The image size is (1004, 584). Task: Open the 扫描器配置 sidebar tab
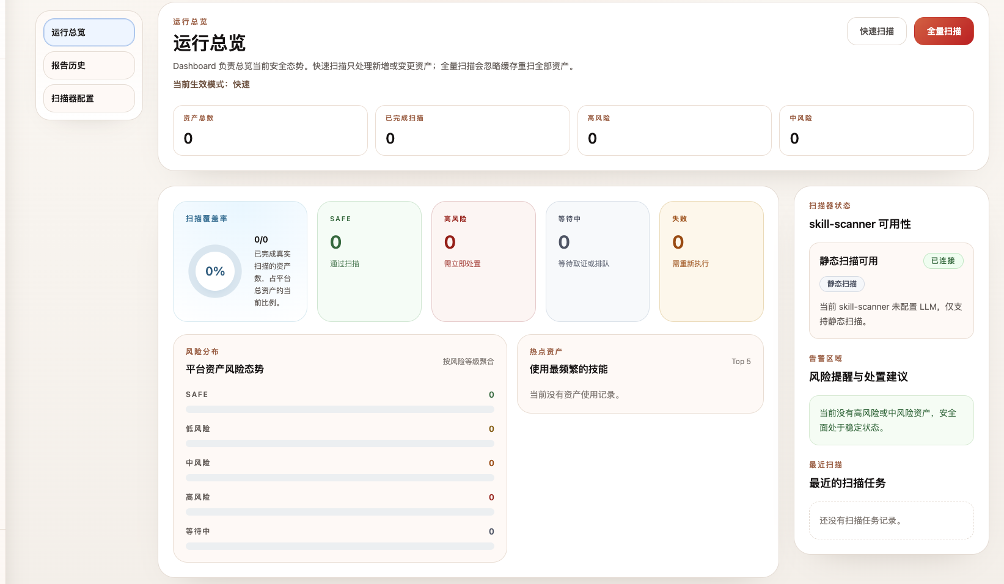coord(89,98)
